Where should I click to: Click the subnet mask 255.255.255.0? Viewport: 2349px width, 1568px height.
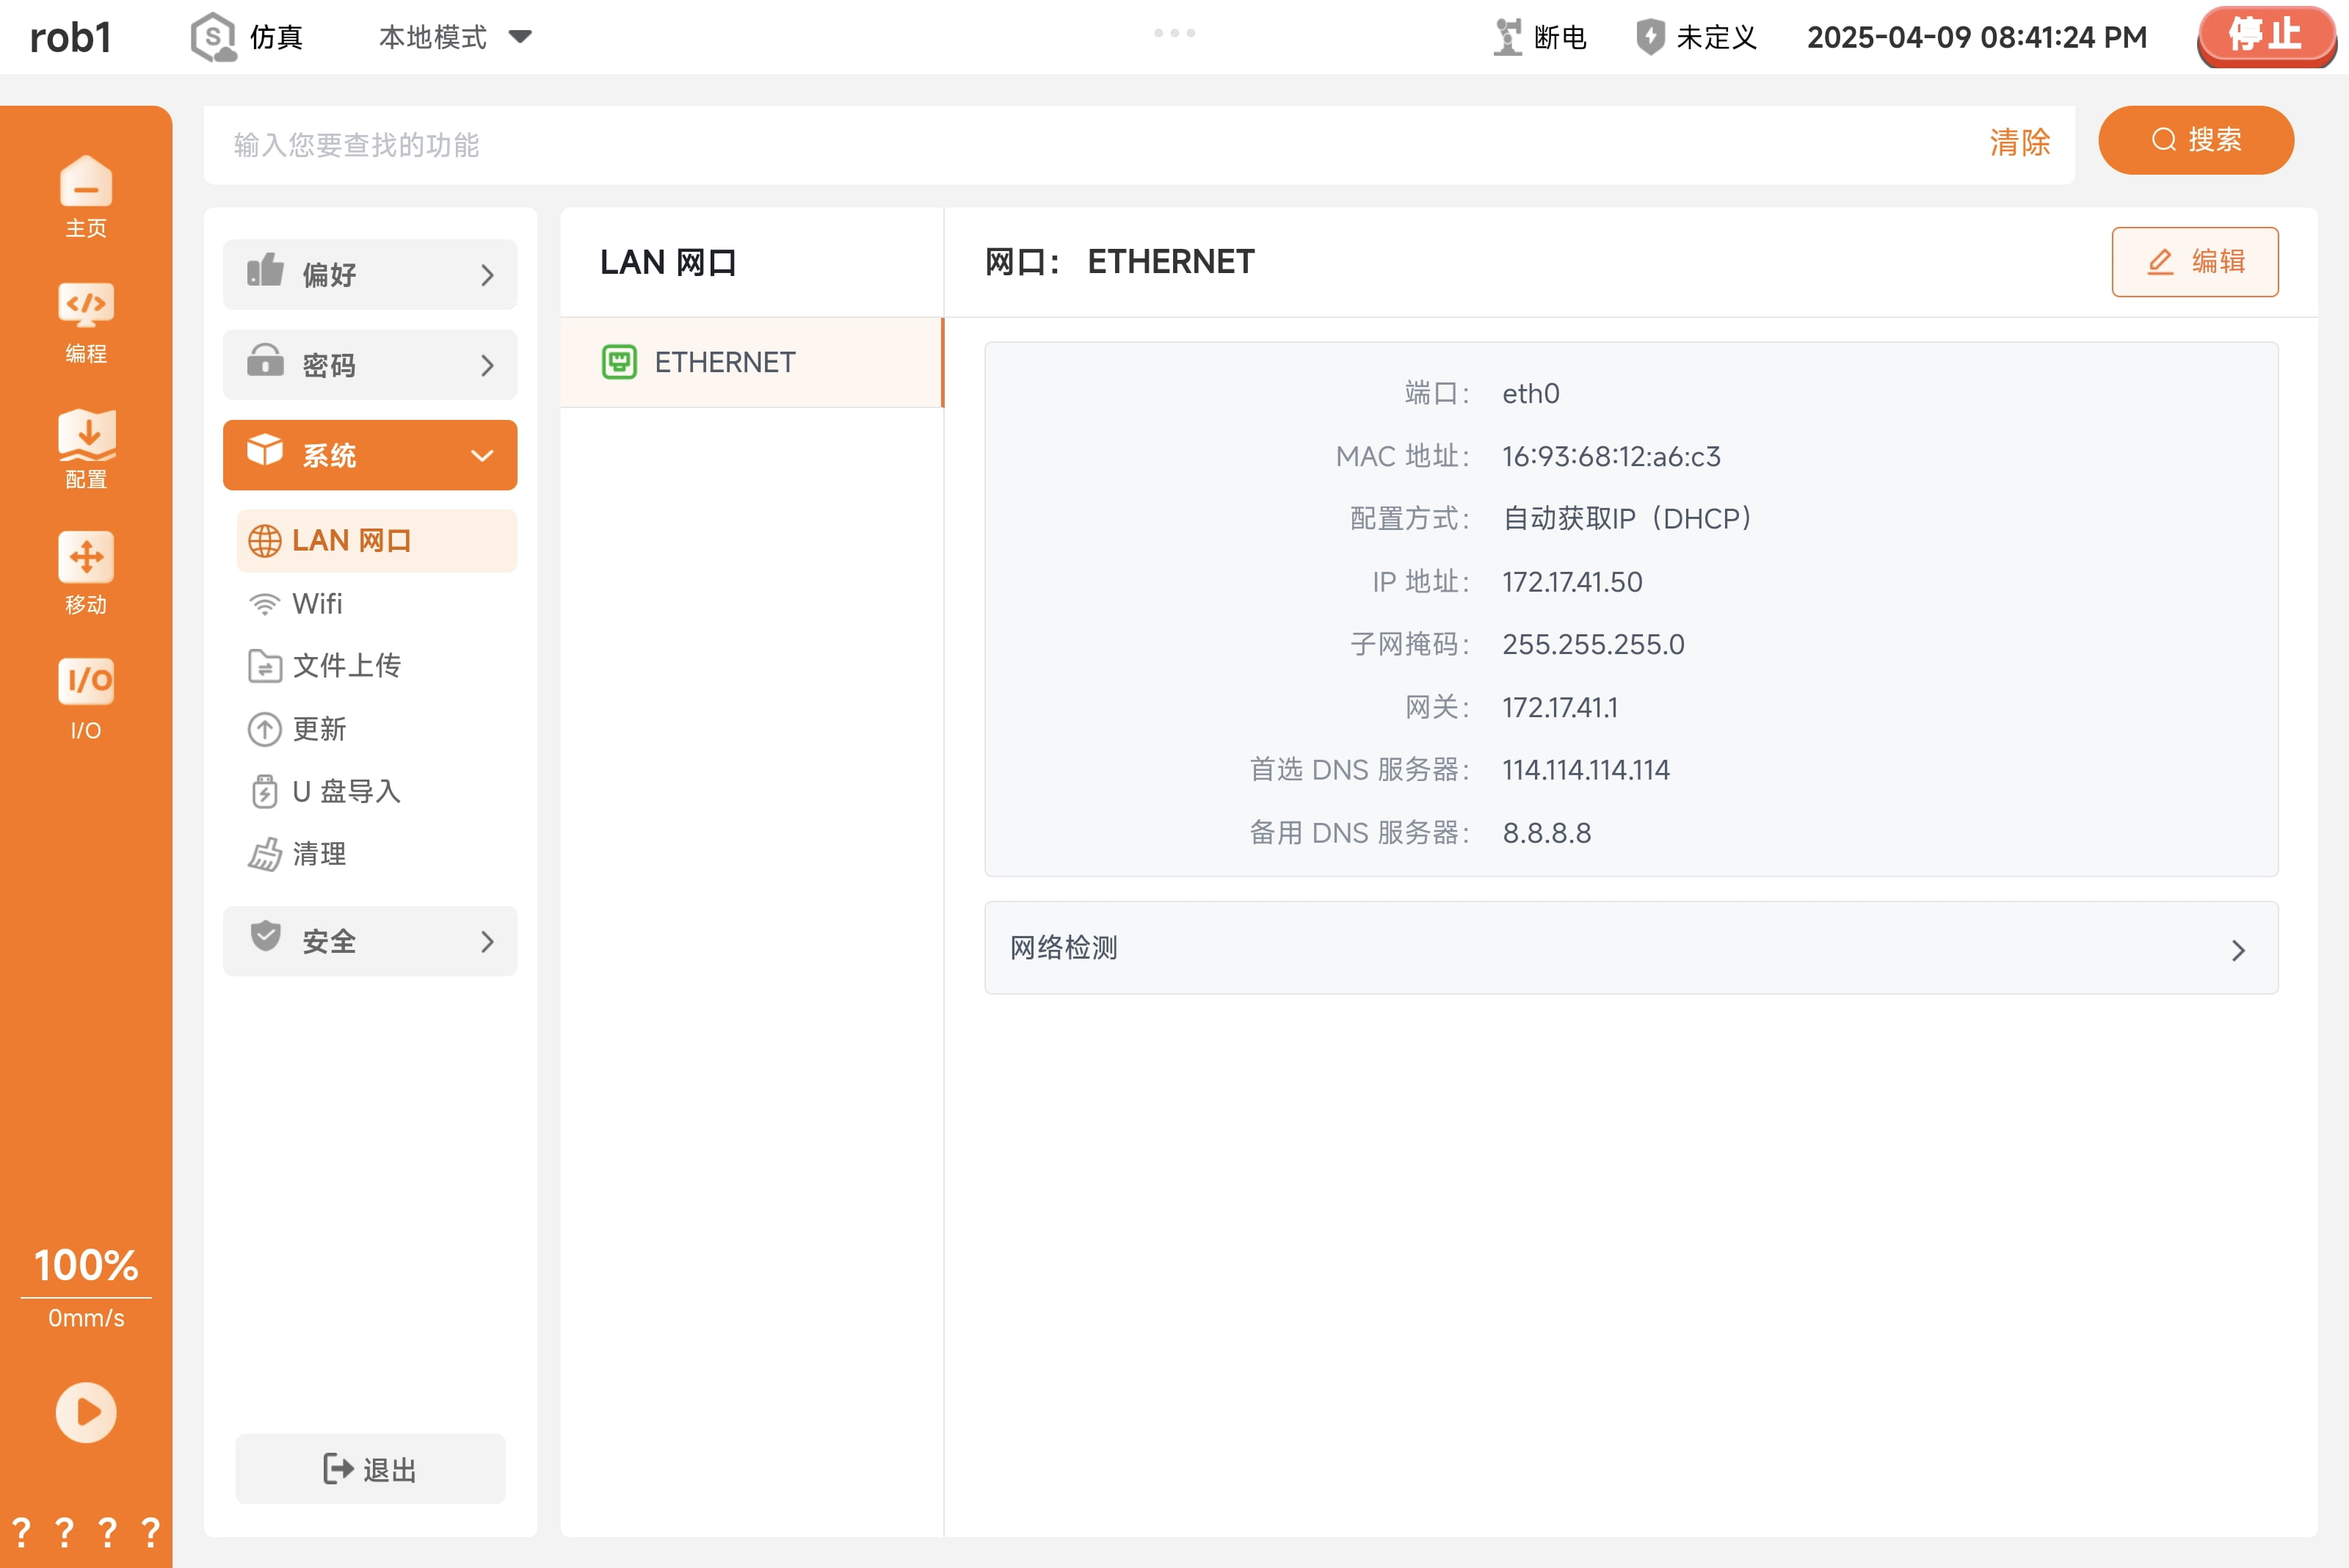coord(1593,644)
